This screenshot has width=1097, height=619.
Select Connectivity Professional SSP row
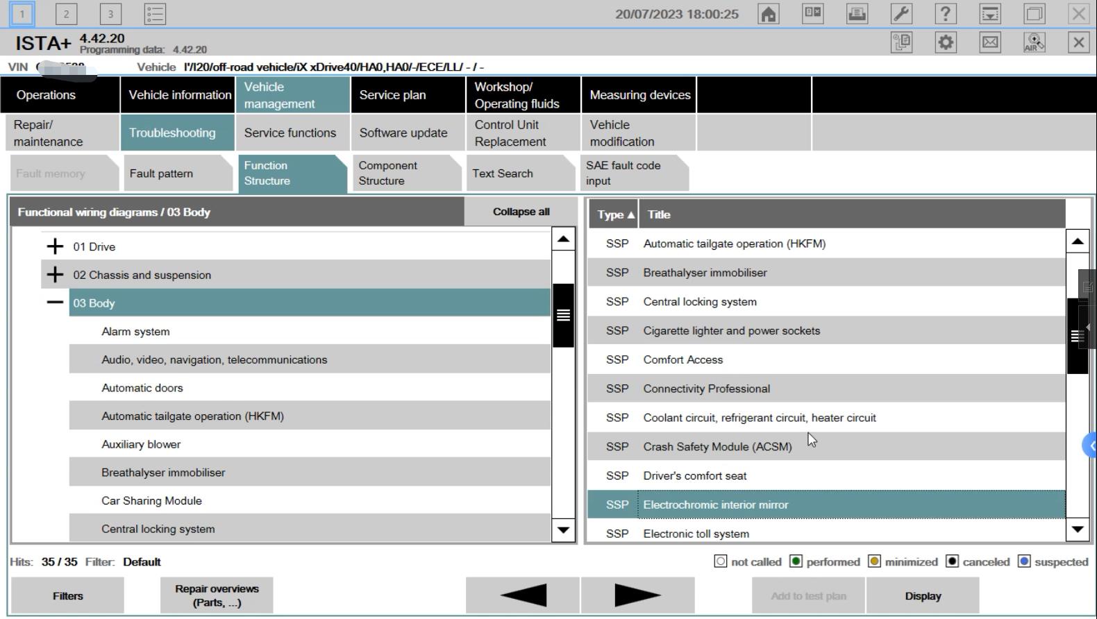tap(826, 389)
